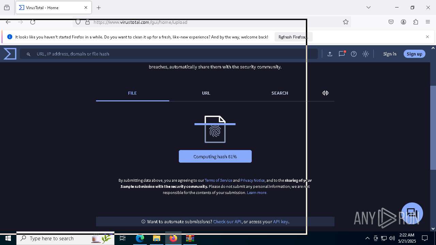The width and height of the screenshot is (436, 245).
Task: Open Firefox hamburger application menu
Action: coord(428,22)
